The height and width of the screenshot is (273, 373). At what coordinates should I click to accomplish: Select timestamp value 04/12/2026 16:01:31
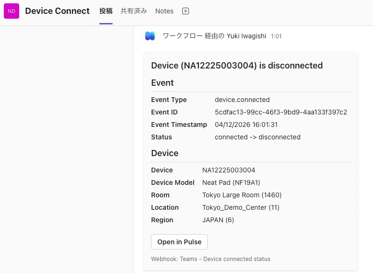pos(246,125)
